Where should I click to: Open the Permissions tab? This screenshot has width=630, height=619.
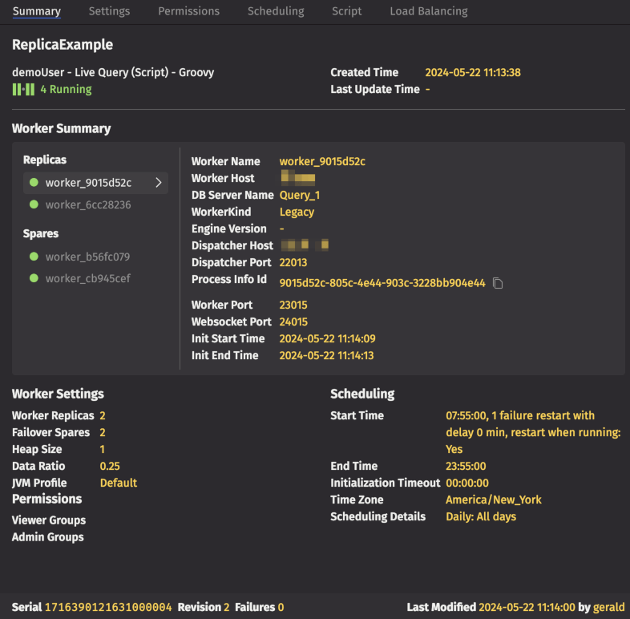[188, 11]
